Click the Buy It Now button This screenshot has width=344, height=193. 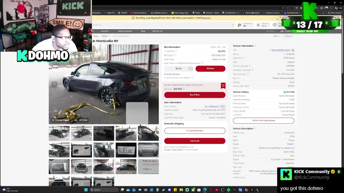tap(195, 95)
